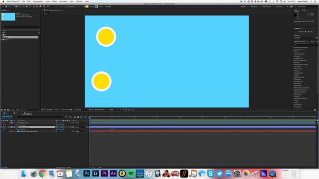319x179 pixels.
Task: Click the Play/Stop button in Preview panel
Action: pyautogui.click(x=306, y=32)
